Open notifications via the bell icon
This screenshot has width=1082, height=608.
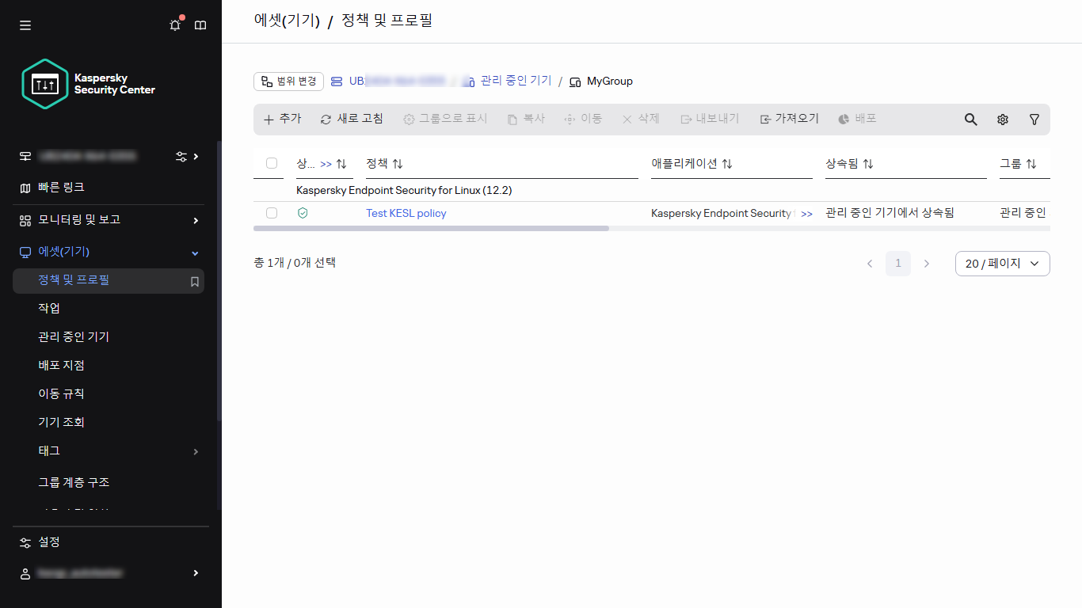174,25
